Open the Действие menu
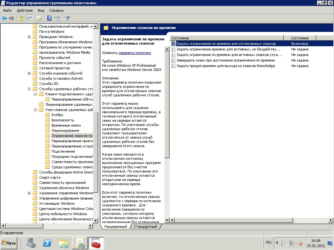The width and height of the screenshot is (334, 250). tap(24, 10)
